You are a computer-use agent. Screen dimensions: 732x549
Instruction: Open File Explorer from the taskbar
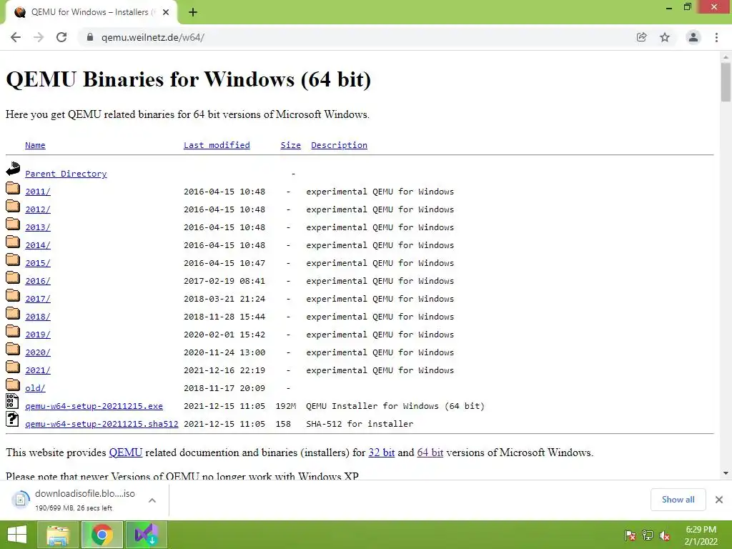(58, 535)
